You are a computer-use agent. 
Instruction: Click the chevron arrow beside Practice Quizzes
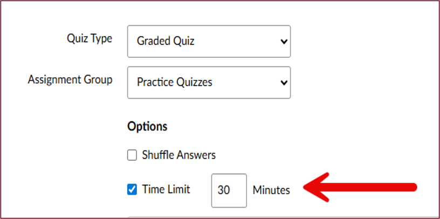click(284, 83)
